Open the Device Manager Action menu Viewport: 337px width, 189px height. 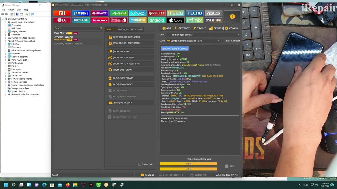(x=11, y=10)
